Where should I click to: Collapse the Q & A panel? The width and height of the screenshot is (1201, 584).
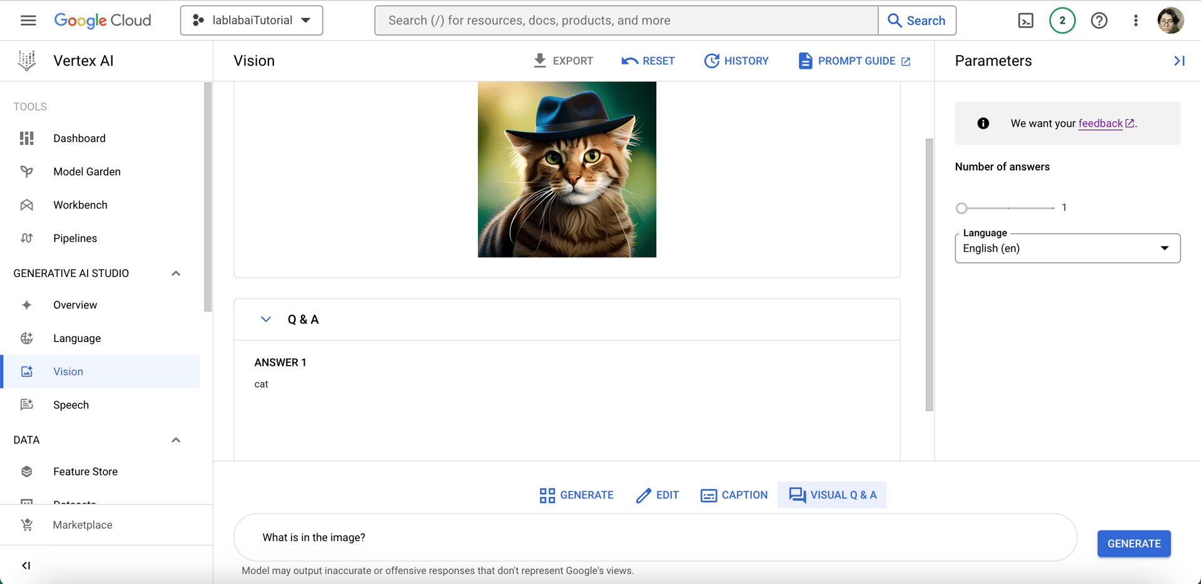coord(266,320)
